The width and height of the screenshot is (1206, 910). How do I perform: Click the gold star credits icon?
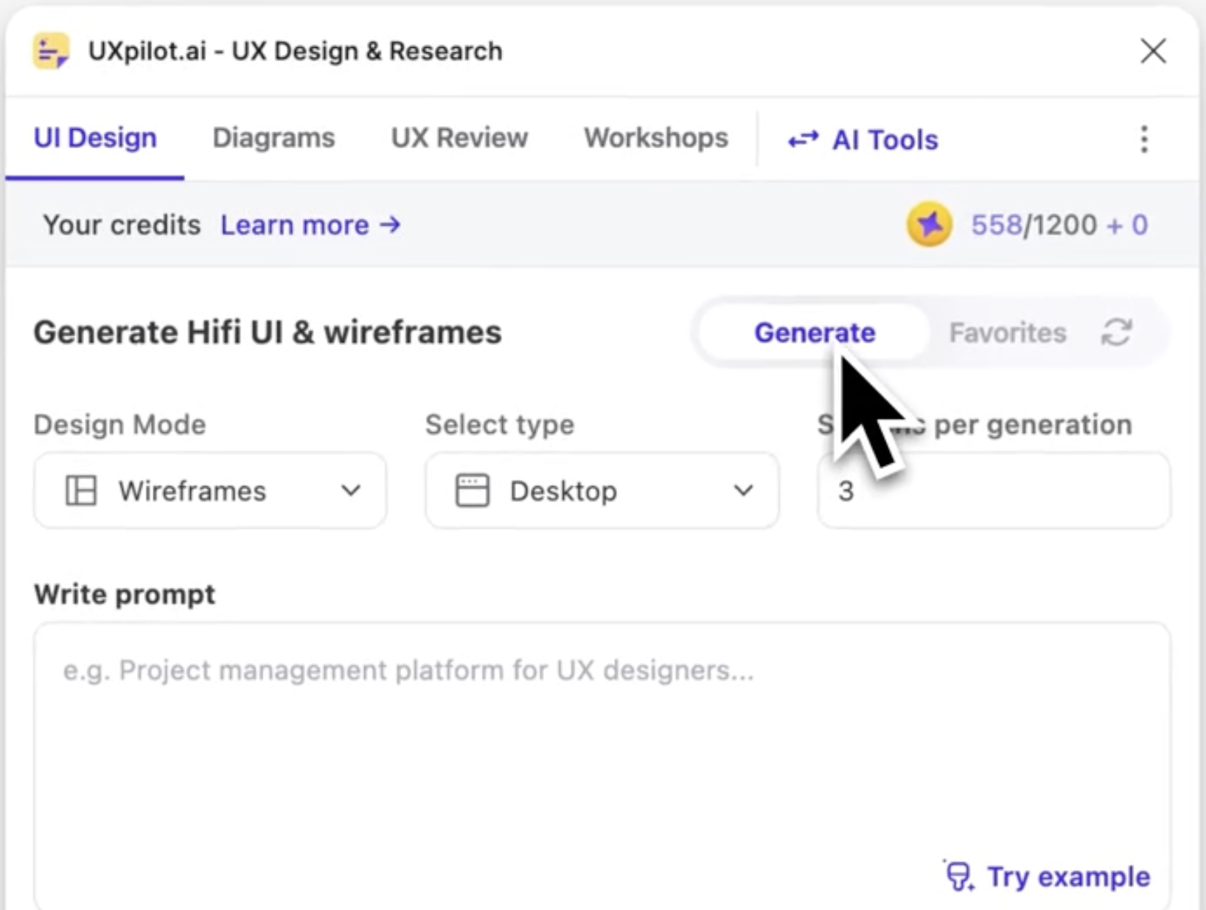[x=929, y=225]
